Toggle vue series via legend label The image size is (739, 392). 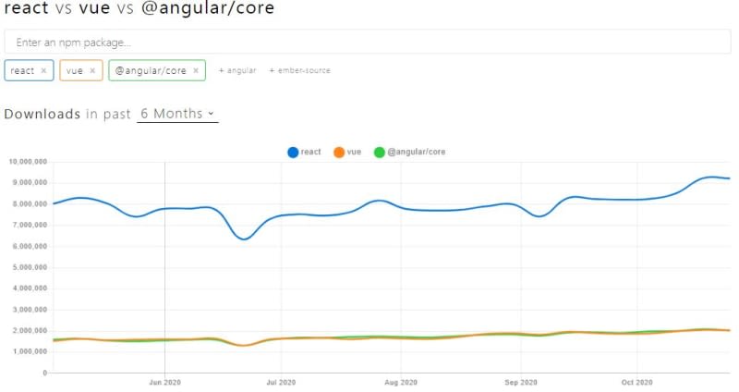coord(354,152)
